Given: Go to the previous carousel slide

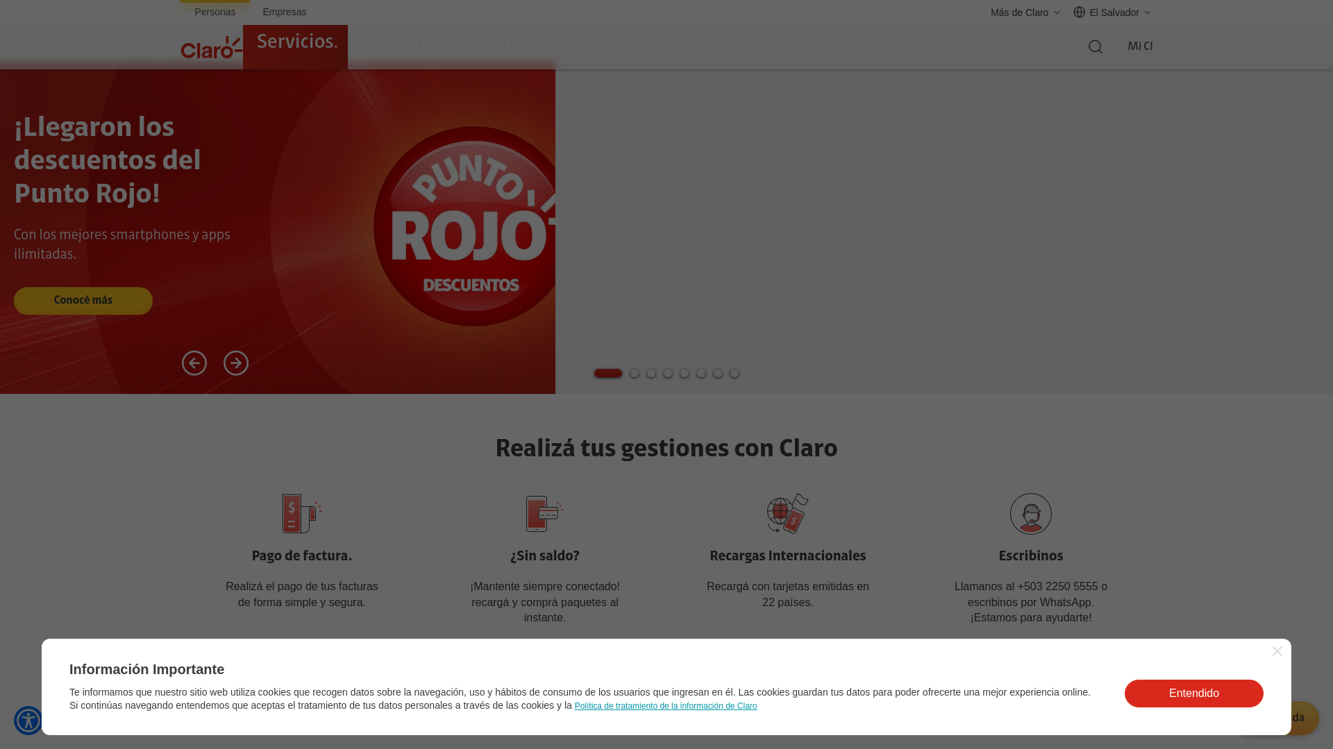Looking at the screenshot, I should pyautogui.click(x=194, y=363).
